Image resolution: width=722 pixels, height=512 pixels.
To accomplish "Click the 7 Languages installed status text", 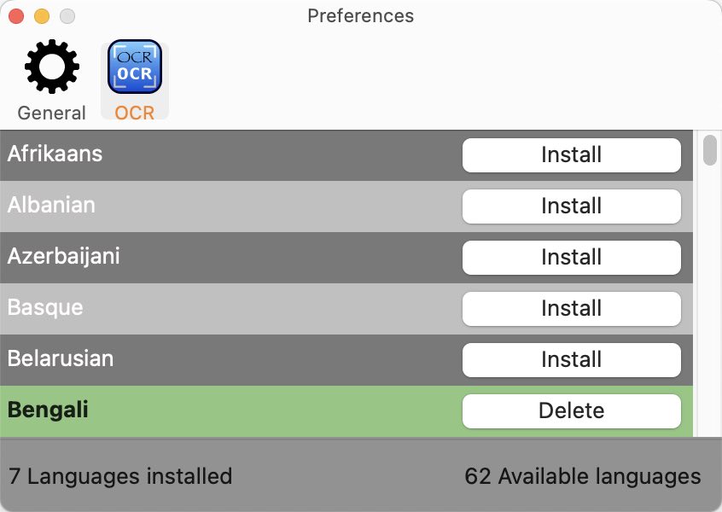I will tap(120, 476).
